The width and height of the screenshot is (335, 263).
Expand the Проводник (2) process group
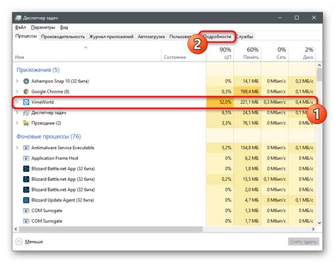pos(17,123)
